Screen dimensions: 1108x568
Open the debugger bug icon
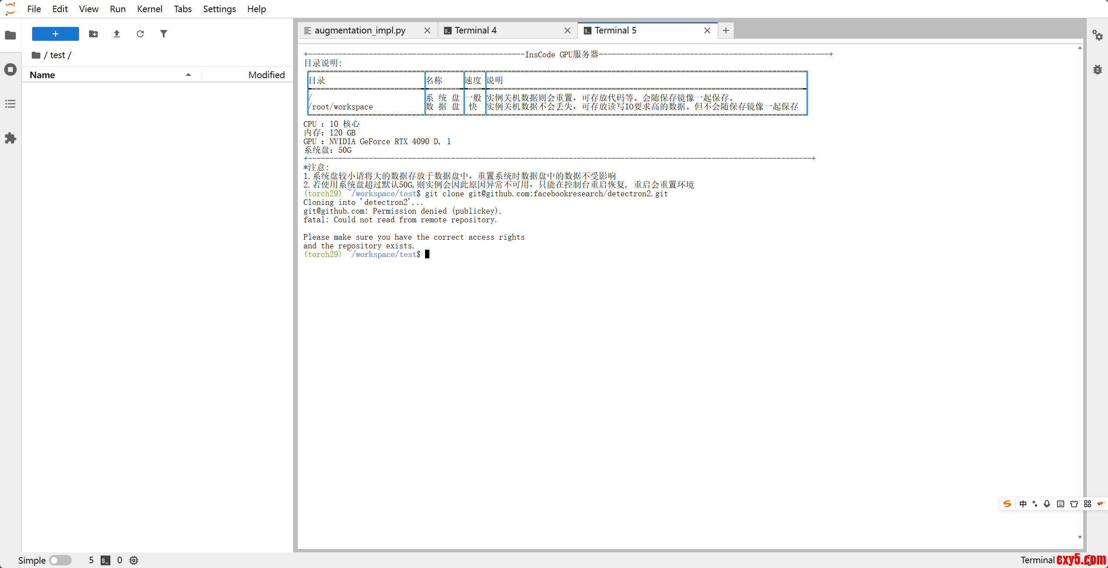[1098, 69]
